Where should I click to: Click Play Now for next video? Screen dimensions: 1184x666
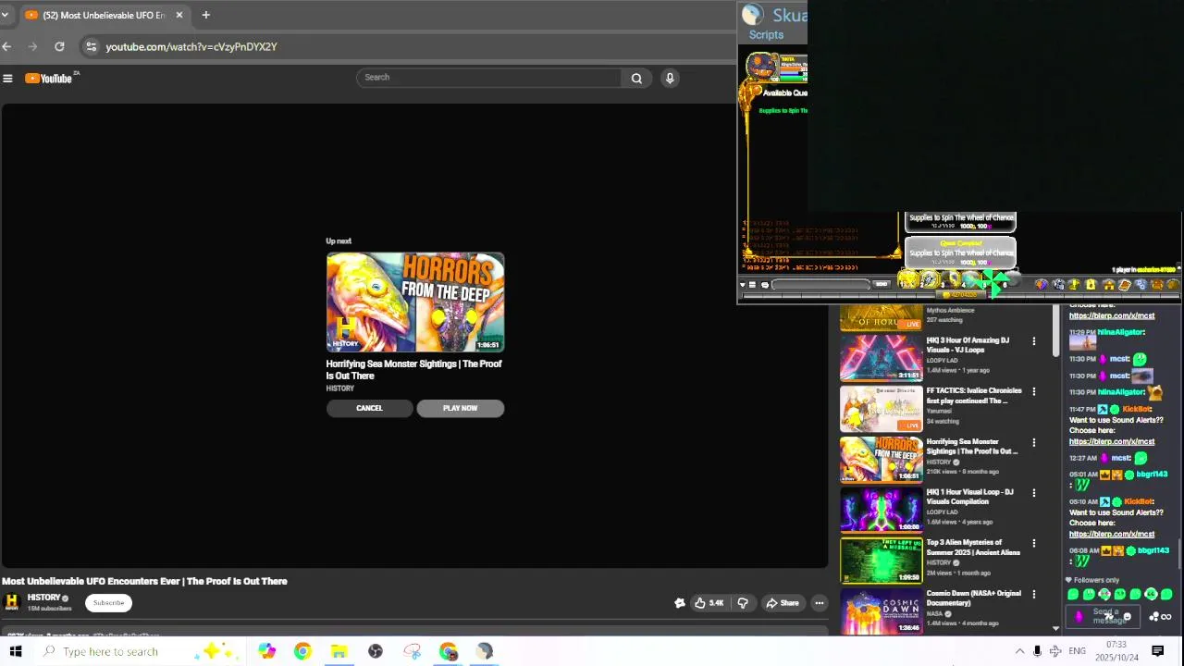pos(460,408)
